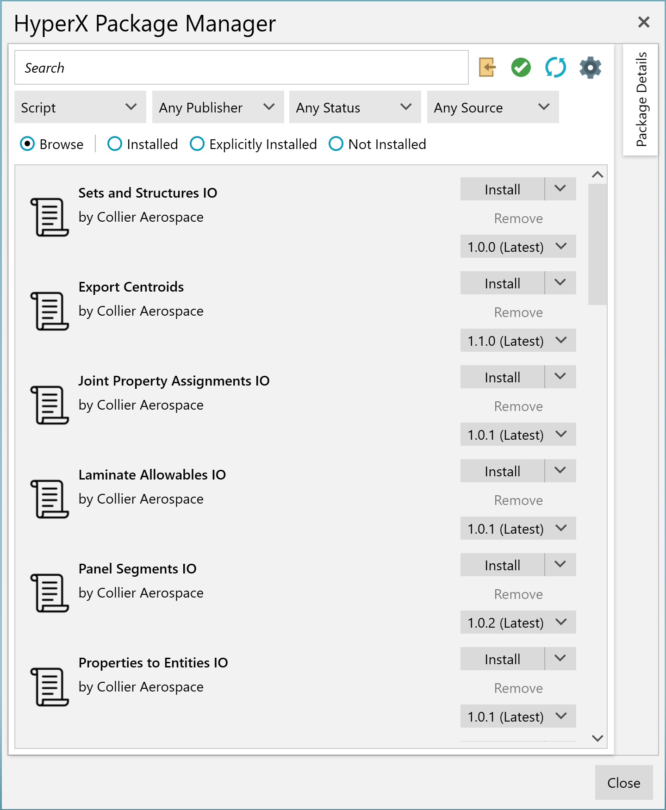This screenshot has width=666, height=810.
Task: Click the Laminate Allowables IO script icon
Action: pyautogui.click(x=50, y=499)
